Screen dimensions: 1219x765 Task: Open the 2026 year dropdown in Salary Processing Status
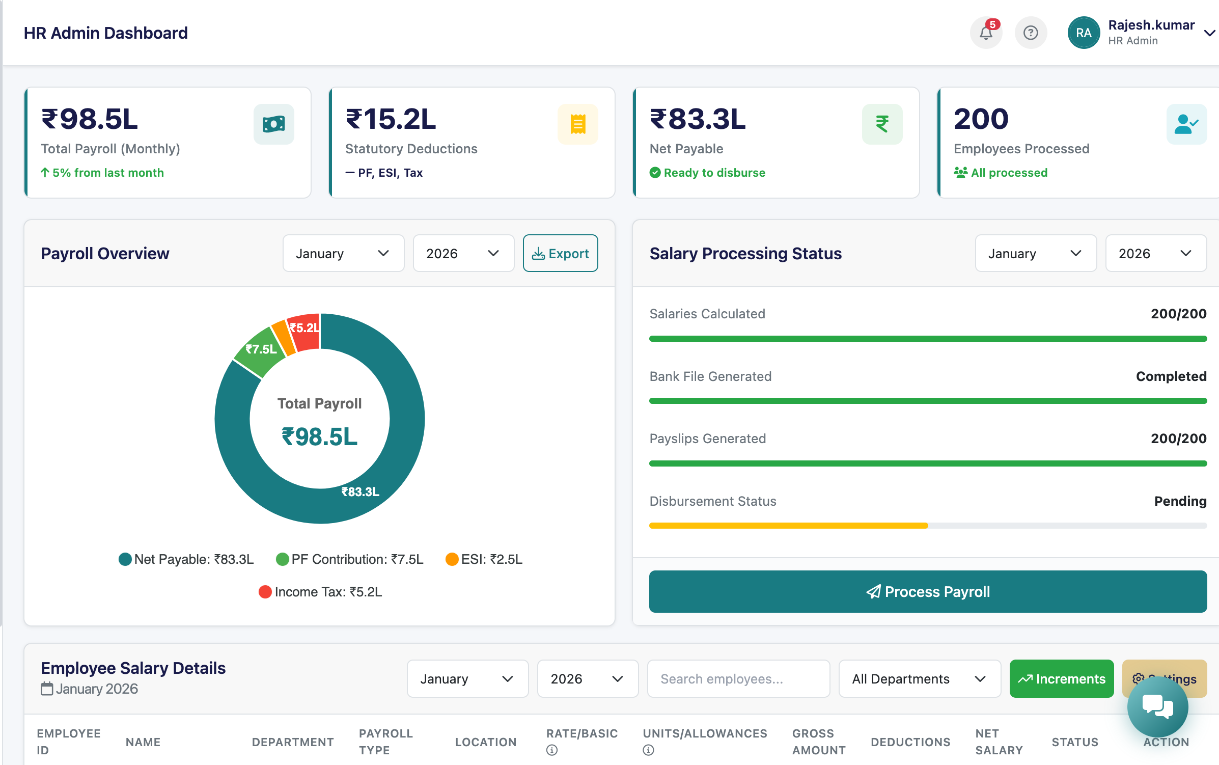click(1156, 253)
